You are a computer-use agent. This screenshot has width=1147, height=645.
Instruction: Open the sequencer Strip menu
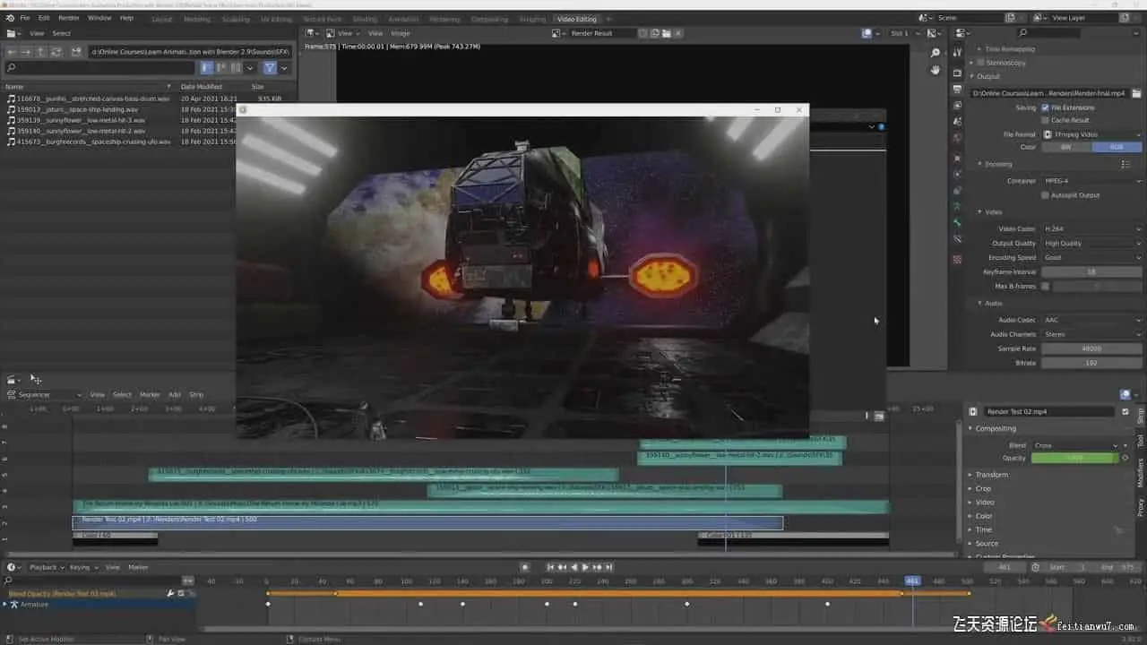click(x=196, y=394)
